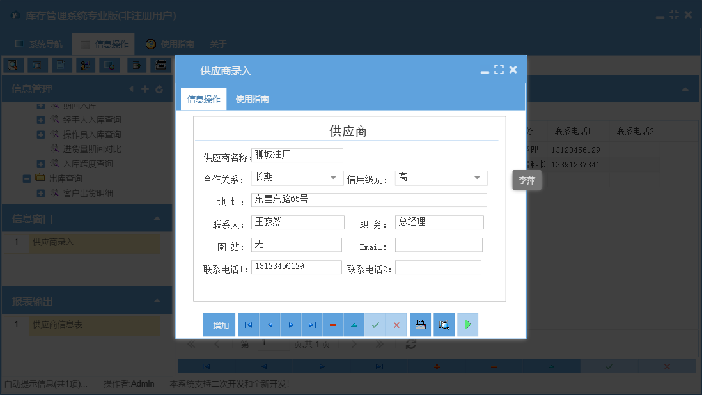Execute with the green play triangle icon
The width and height of the screenshot is (702, 395).
pyautogui.click(x=467, y=325)
